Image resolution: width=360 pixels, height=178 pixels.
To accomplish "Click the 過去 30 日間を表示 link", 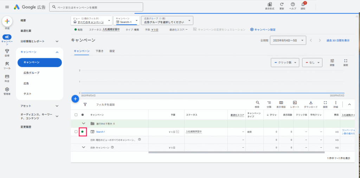I will tap(338, 40).
